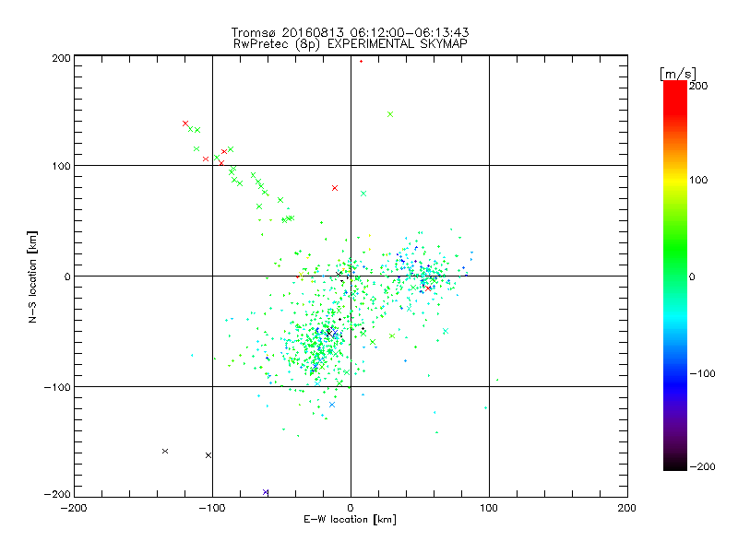Click the colorbar tick label -100
738x553 pixels.
pyautogui.click(x=701, y=374)
